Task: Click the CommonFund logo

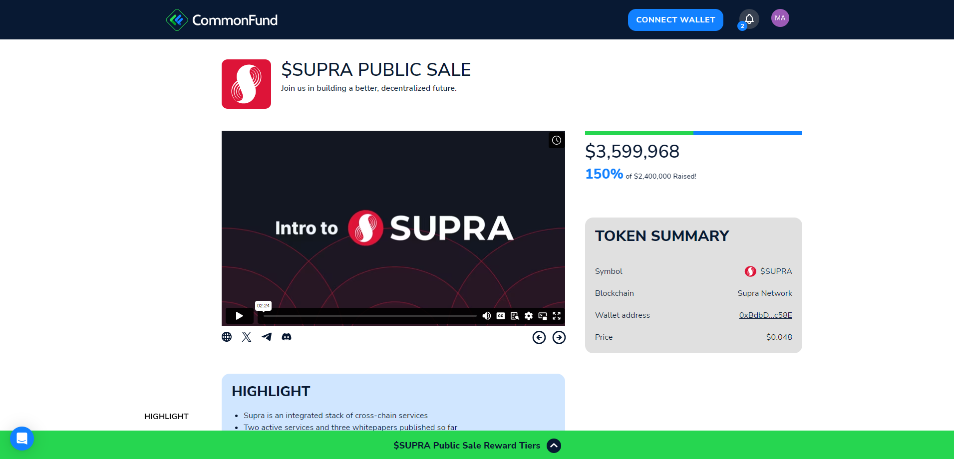Action: (222, 20)
